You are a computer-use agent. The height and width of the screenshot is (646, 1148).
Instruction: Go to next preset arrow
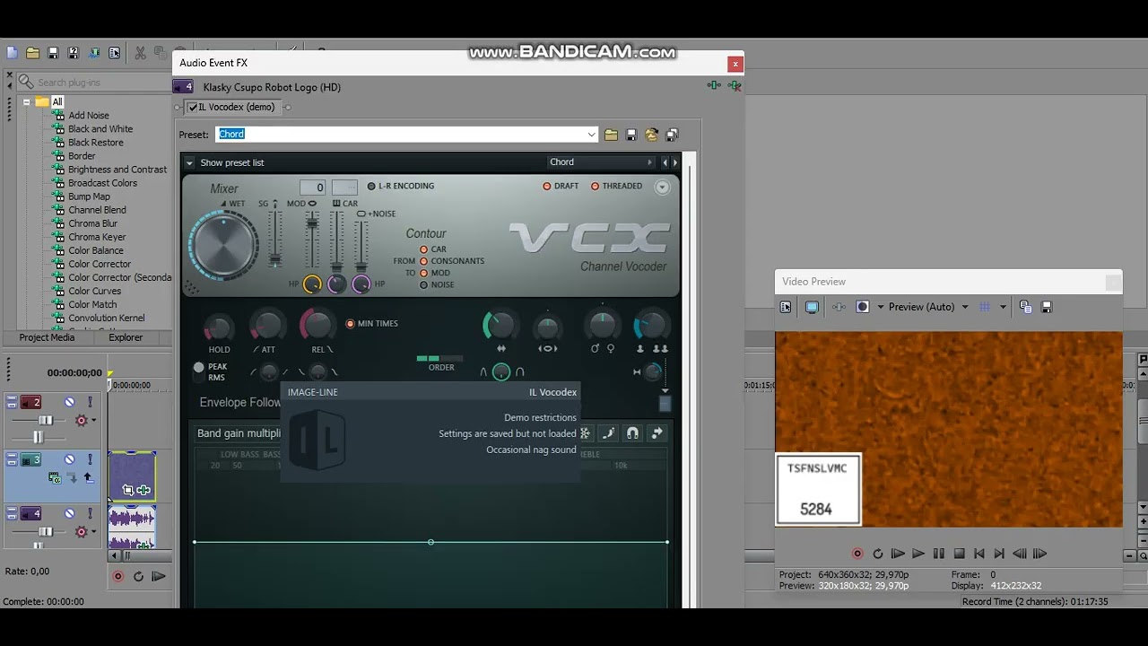pyautogui.click(x=675, y=162)
